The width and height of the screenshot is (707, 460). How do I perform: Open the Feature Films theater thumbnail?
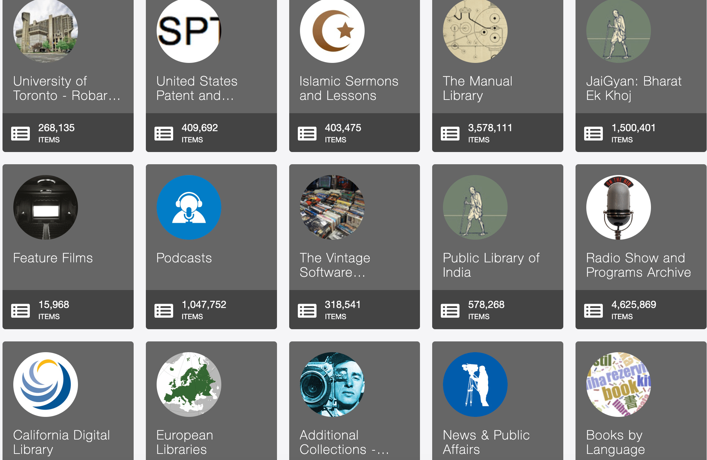pos(46,207)
